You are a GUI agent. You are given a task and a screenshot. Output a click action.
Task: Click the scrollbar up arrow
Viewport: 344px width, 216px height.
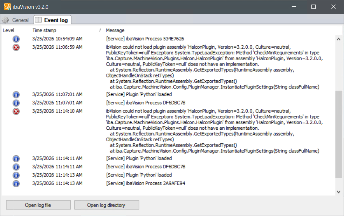(x=338, y=39)
